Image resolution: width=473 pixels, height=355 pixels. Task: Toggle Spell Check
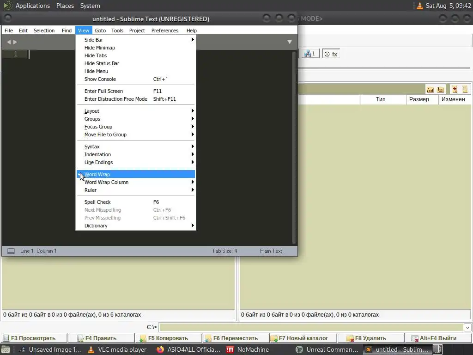point(135,202)
